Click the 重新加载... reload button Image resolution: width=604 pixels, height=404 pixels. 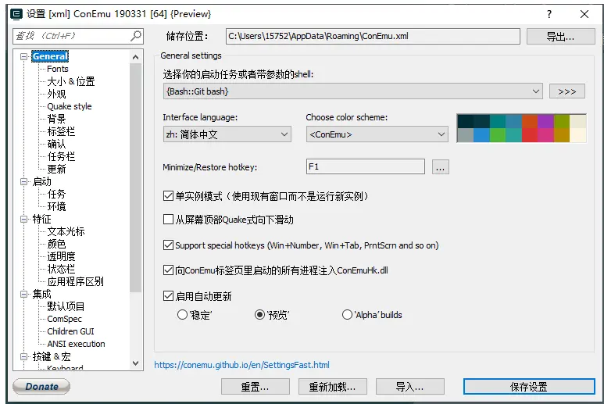click(x=332, y=387)
